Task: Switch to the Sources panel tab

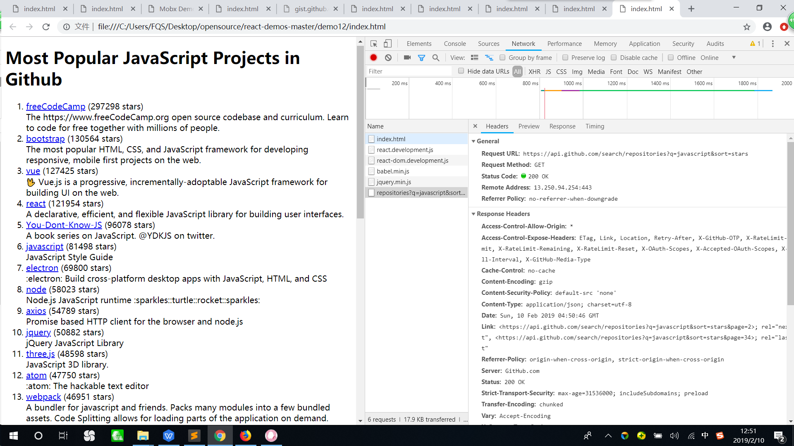Action: 489,44
